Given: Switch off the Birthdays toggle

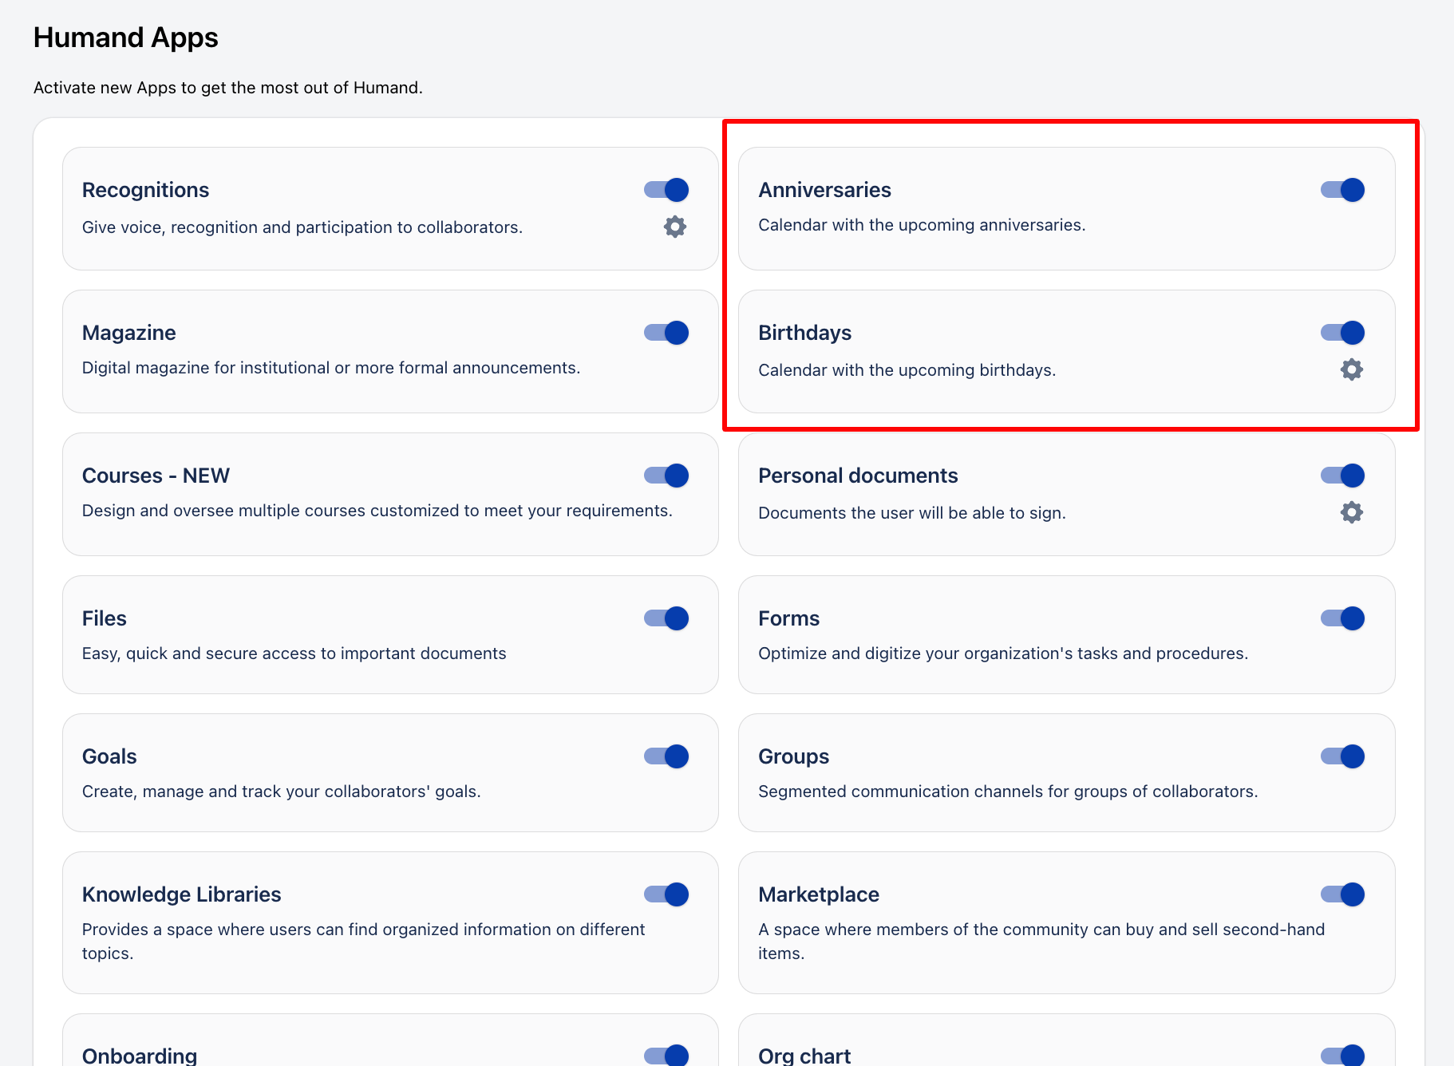Looking at the screenshot, I should [x=1343, y=333].
